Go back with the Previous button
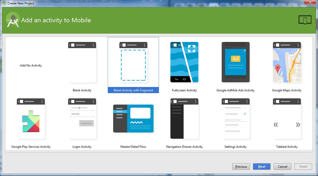Image resolution: width=318 pixels, height=176 pixels. pyautogui.click(x=241, y=166)
